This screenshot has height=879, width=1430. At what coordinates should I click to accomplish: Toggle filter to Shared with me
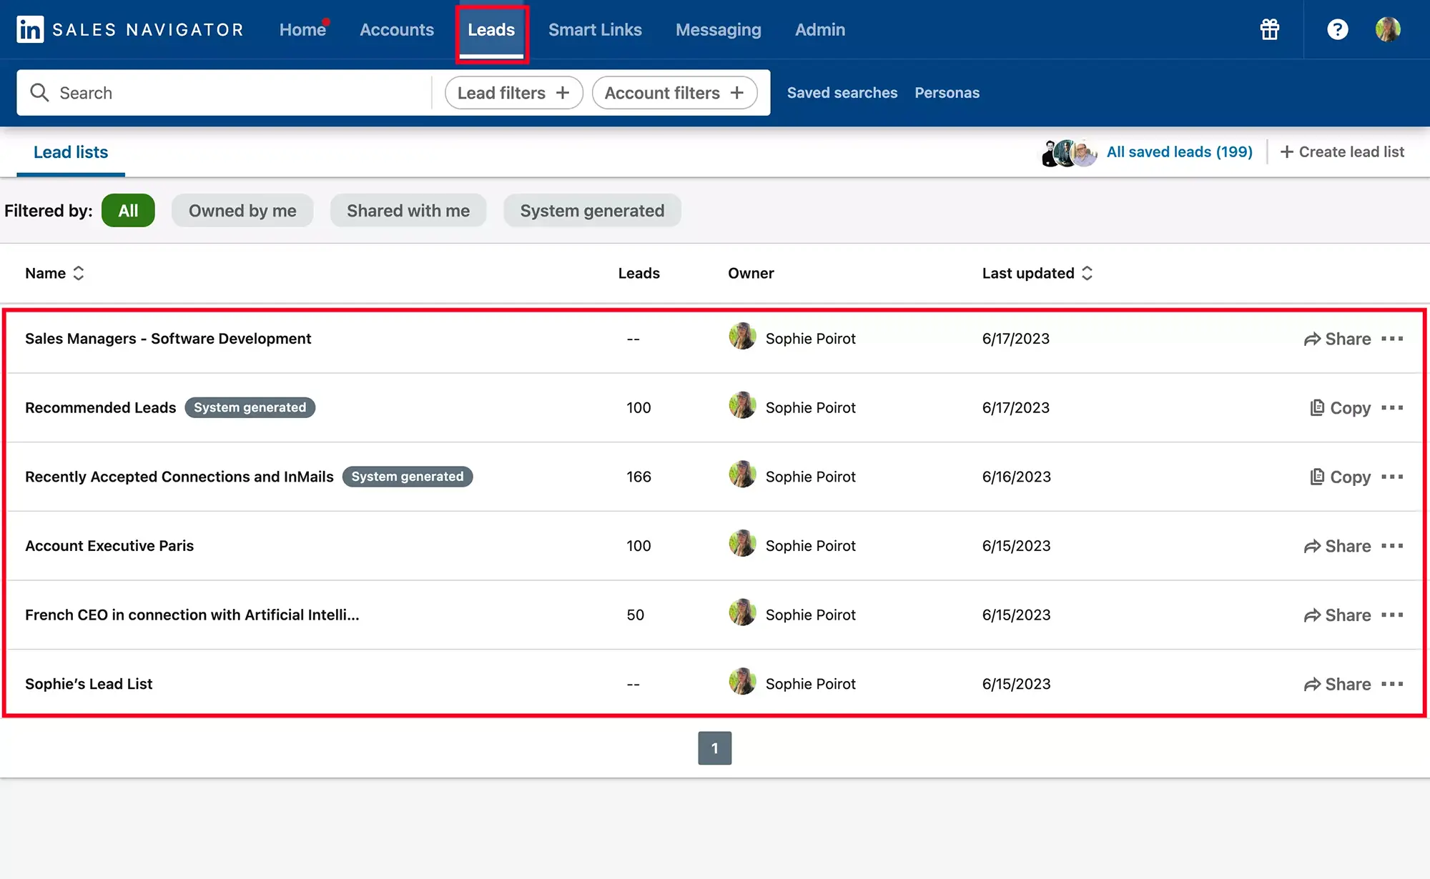click(x=408, y=209)
